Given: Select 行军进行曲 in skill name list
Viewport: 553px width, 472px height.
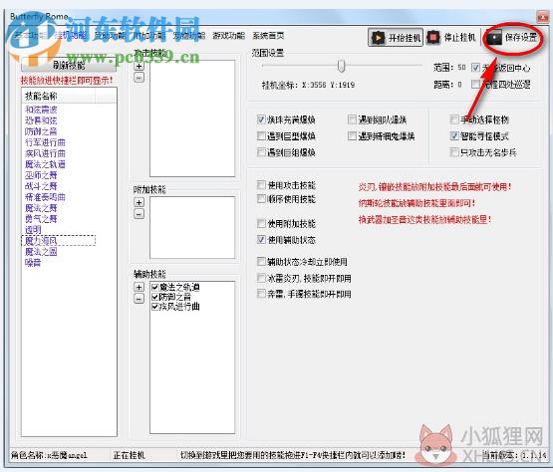Looking at the screenshot, I should click(45, 142).
